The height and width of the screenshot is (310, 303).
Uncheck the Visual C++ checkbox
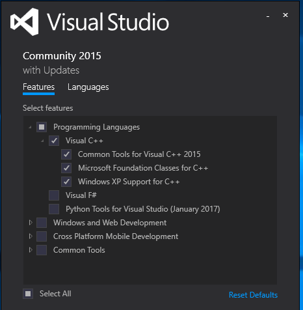tap(54, 141)
